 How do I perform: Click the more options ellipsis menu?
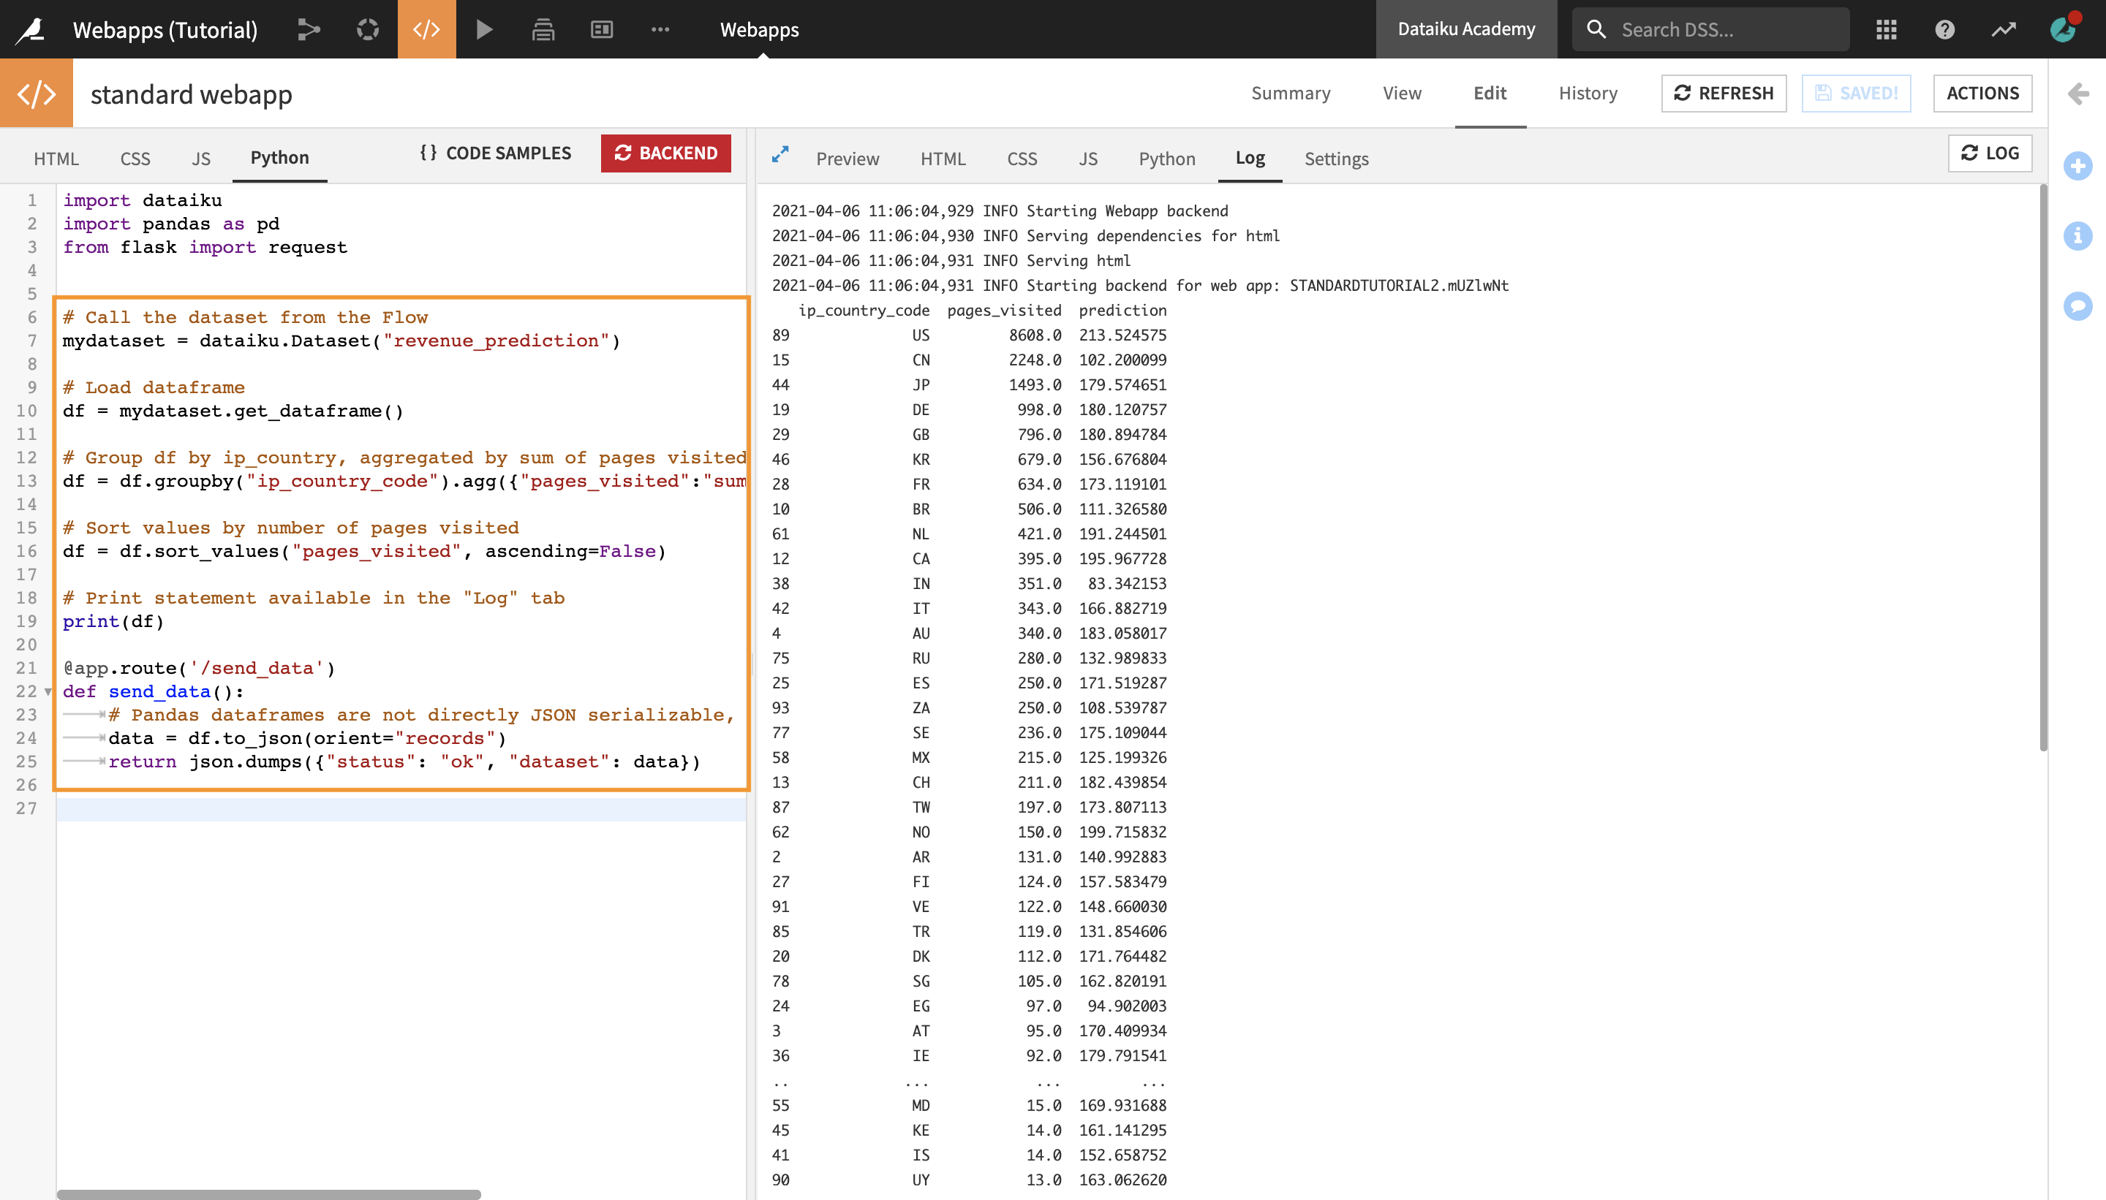point(661,29)
